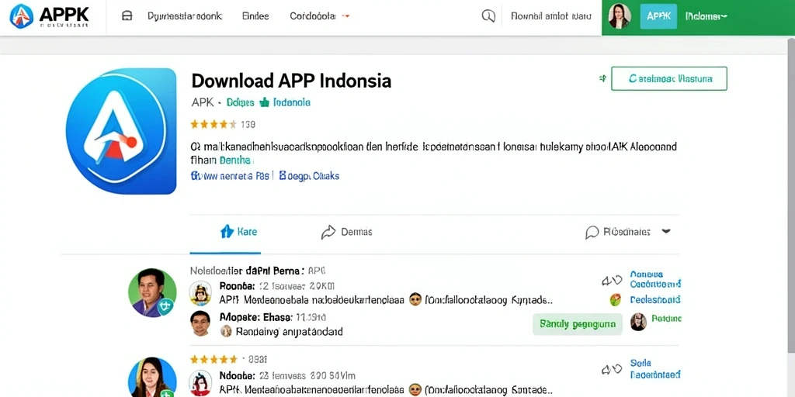Open the Boegp. Oitaks link

point(309,176)
